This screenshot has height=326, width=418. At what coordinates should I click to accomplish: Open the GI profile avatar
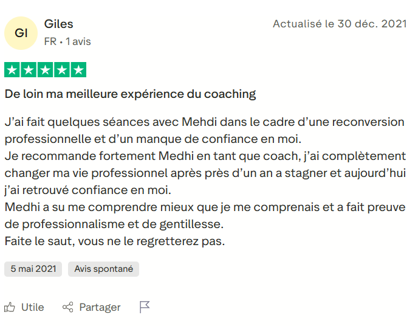pyautogui.click(x=21, y=33)
